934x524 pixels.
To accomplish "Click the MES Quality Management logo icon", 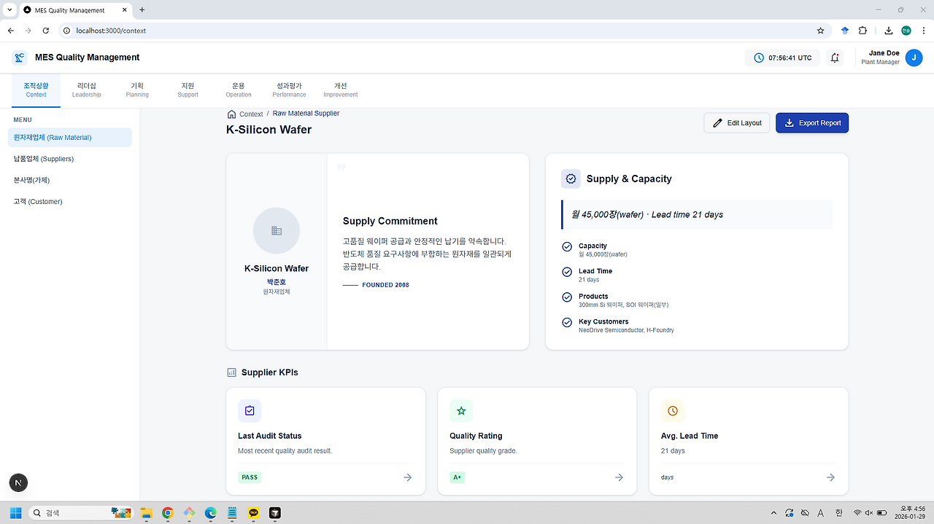I will tap(20, 58).
